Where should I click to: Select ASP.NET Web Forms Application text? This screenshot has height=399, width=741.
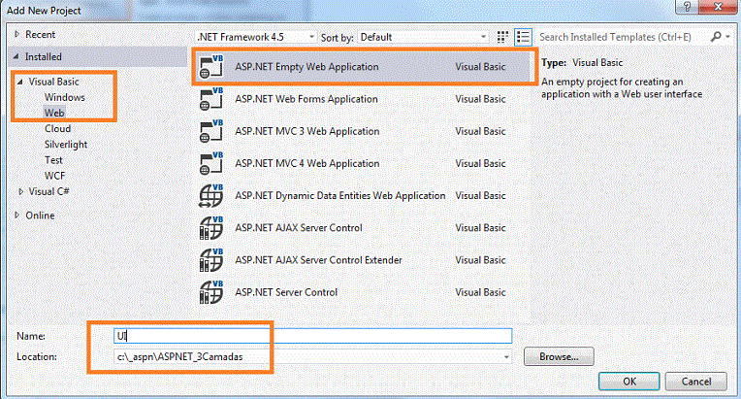[x=306, y=99]
